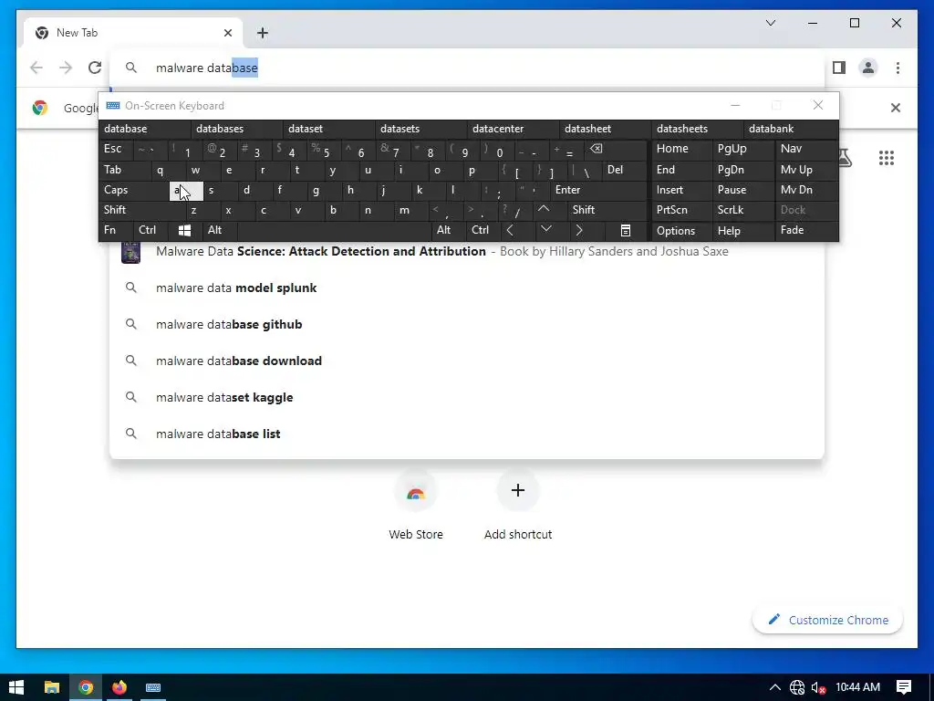Image resolution: width=934 pixels, height=701 pixels.
Task: Click the down arrow key on keyboard
Action: coord(545,230)
